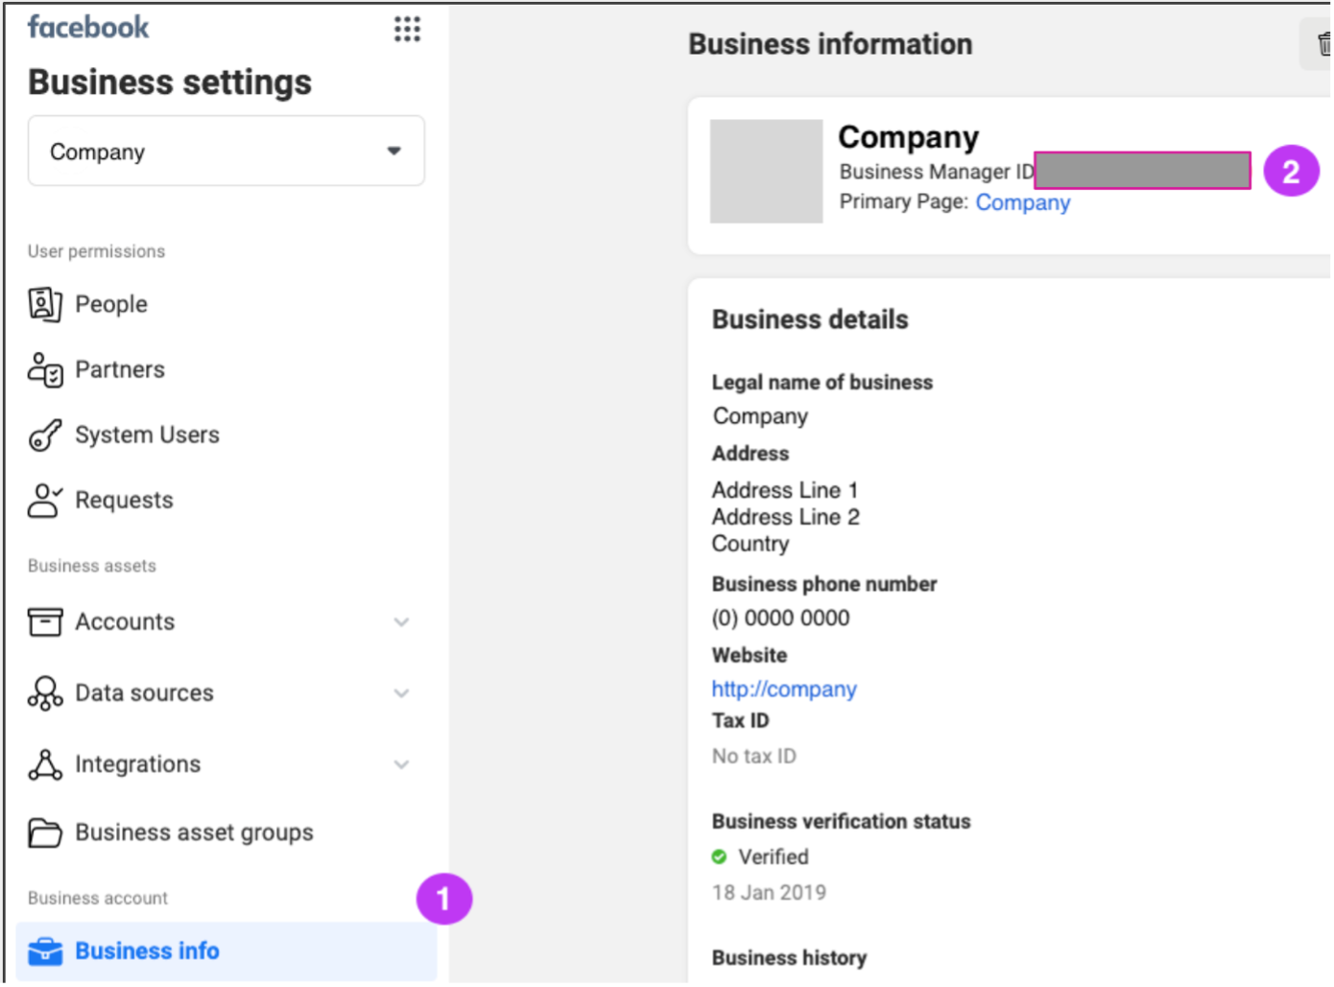Click the Business details heading
The height and width of the screenshot is (987, 1334).
tap(810, 319)
